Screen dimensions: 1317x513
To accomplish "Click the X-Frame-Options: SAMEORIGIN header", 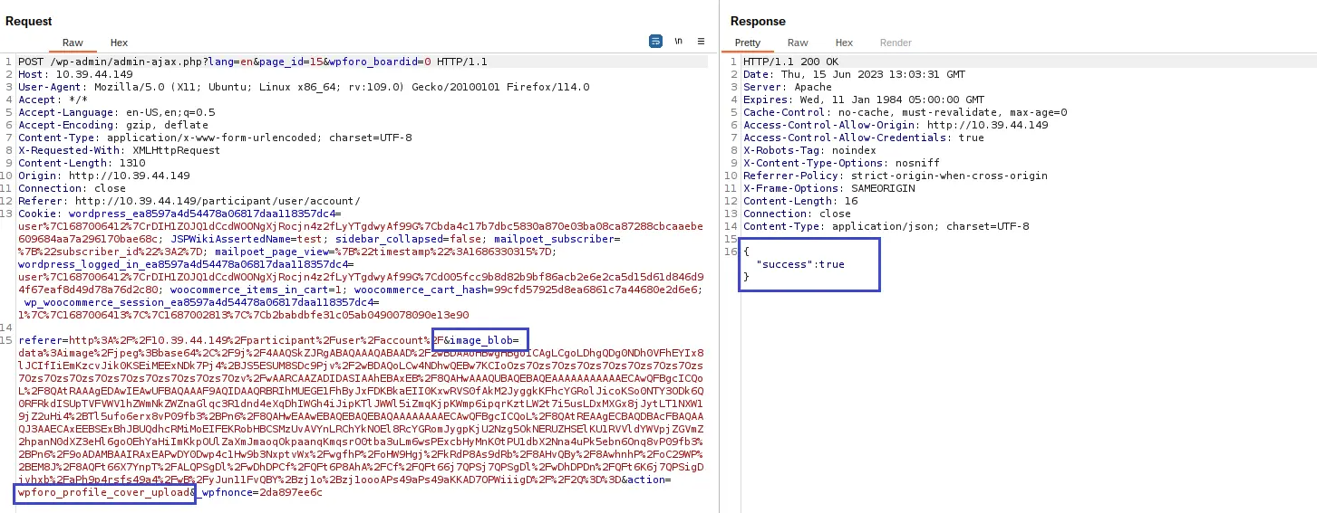I will pyautogui.click(x=829, y=188).
